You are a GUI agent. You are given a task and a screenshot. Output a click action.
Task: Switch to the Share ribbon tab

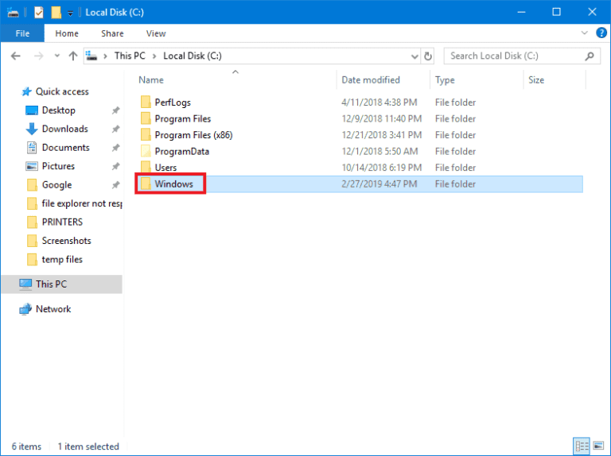coord(112,33)
